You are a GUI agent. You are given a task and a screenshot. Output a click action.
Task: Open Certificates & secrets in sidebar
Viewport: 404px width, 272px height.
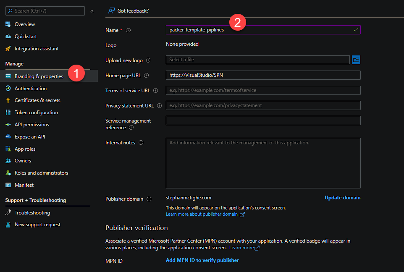tap(37, 100)
